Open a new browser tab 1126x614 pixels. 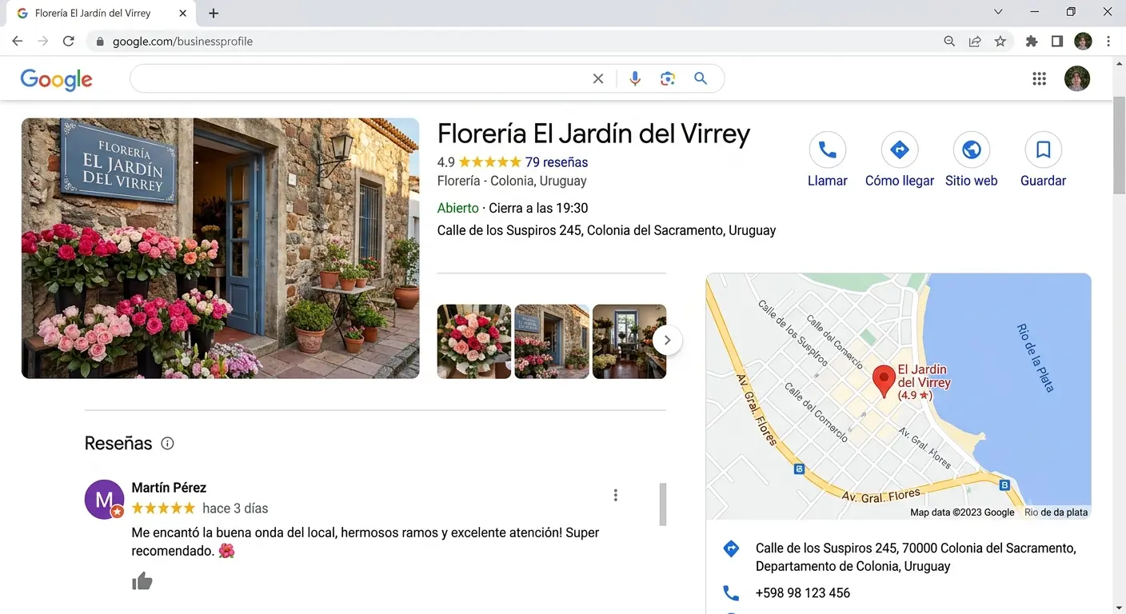pyautogui.click(x=214, y=14)
